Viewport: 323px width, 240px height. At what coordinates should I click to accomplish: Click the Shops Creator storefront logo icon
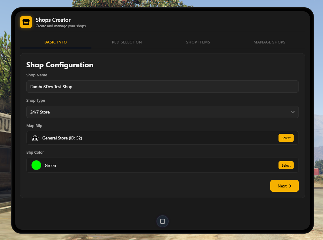pos(26,22)
